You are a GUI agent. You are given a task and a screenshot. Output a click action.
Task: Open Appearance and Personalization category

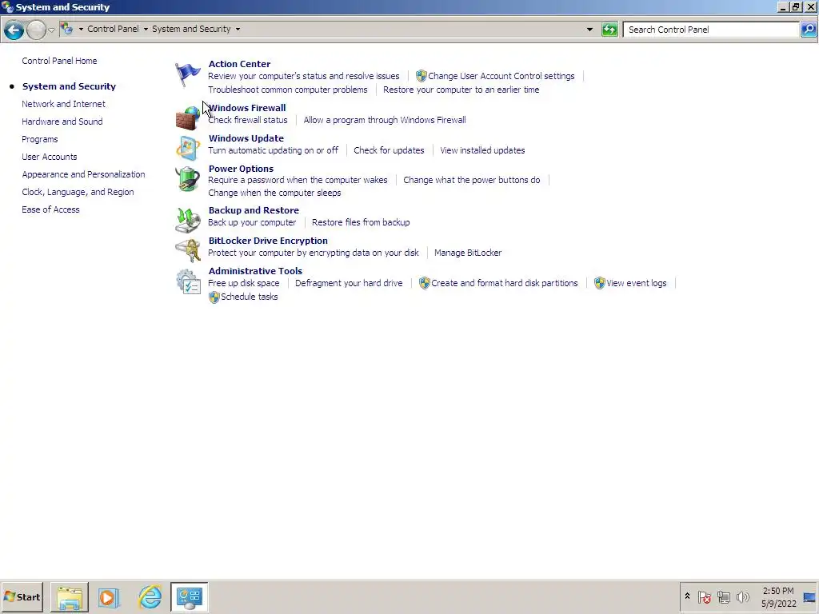[x=83, y=174]
